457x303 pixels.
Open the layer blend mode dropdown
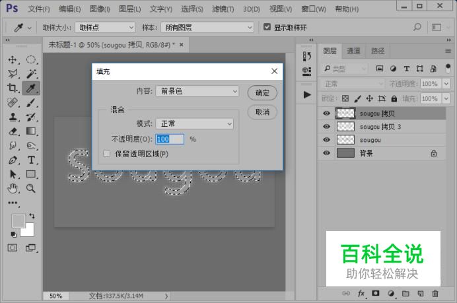click(x=353, y=84)
